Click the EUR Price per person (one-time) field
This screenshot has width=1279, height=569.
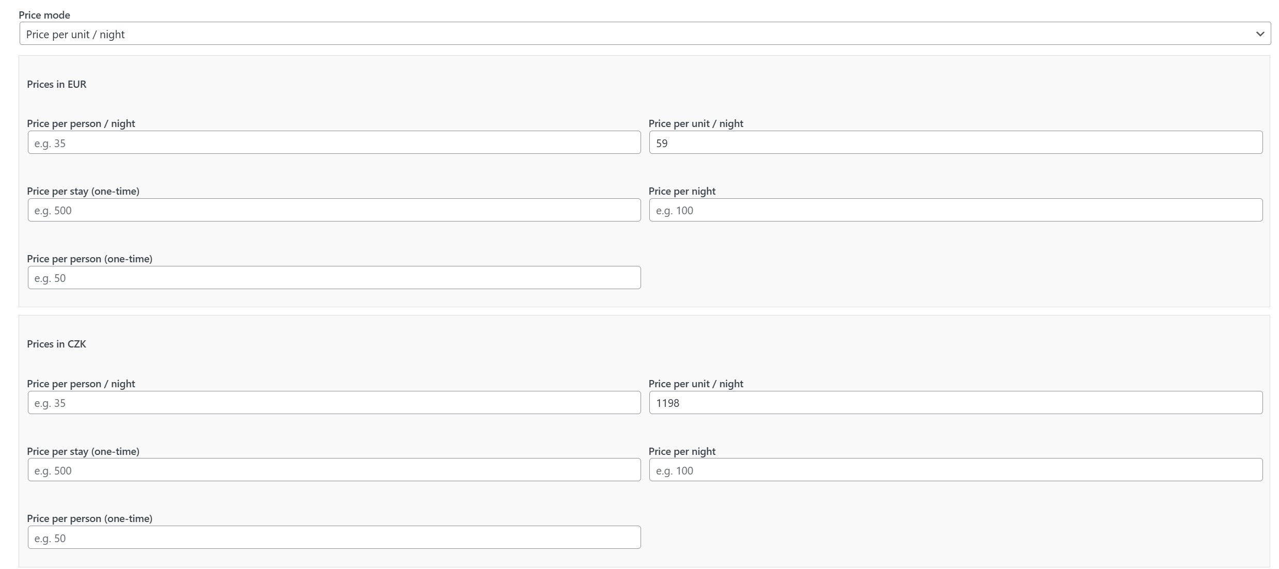tap(334, 277)
